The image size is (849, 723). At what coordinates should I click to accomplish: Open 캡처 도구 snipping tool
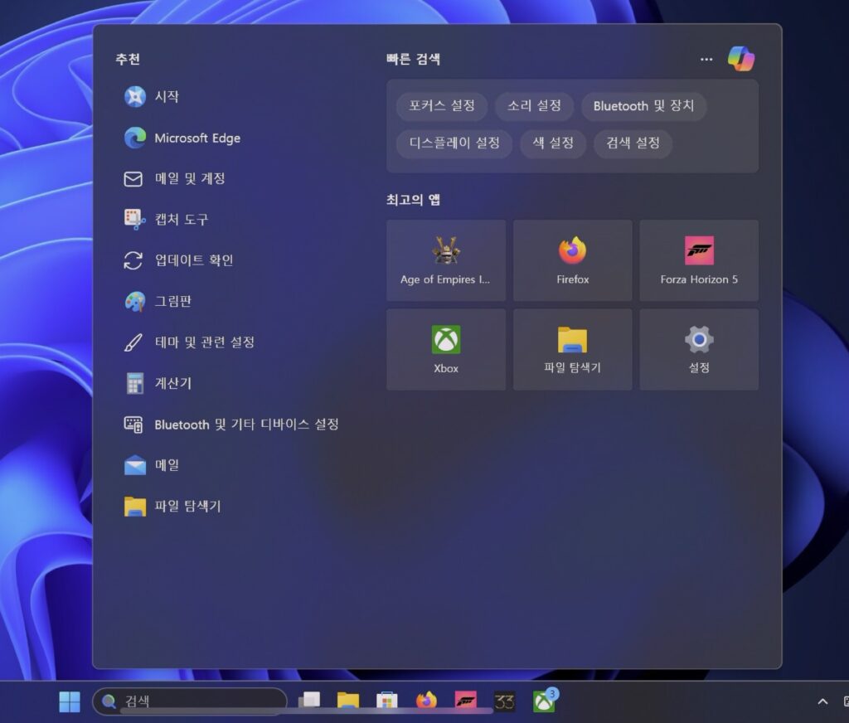coord(166,220)
